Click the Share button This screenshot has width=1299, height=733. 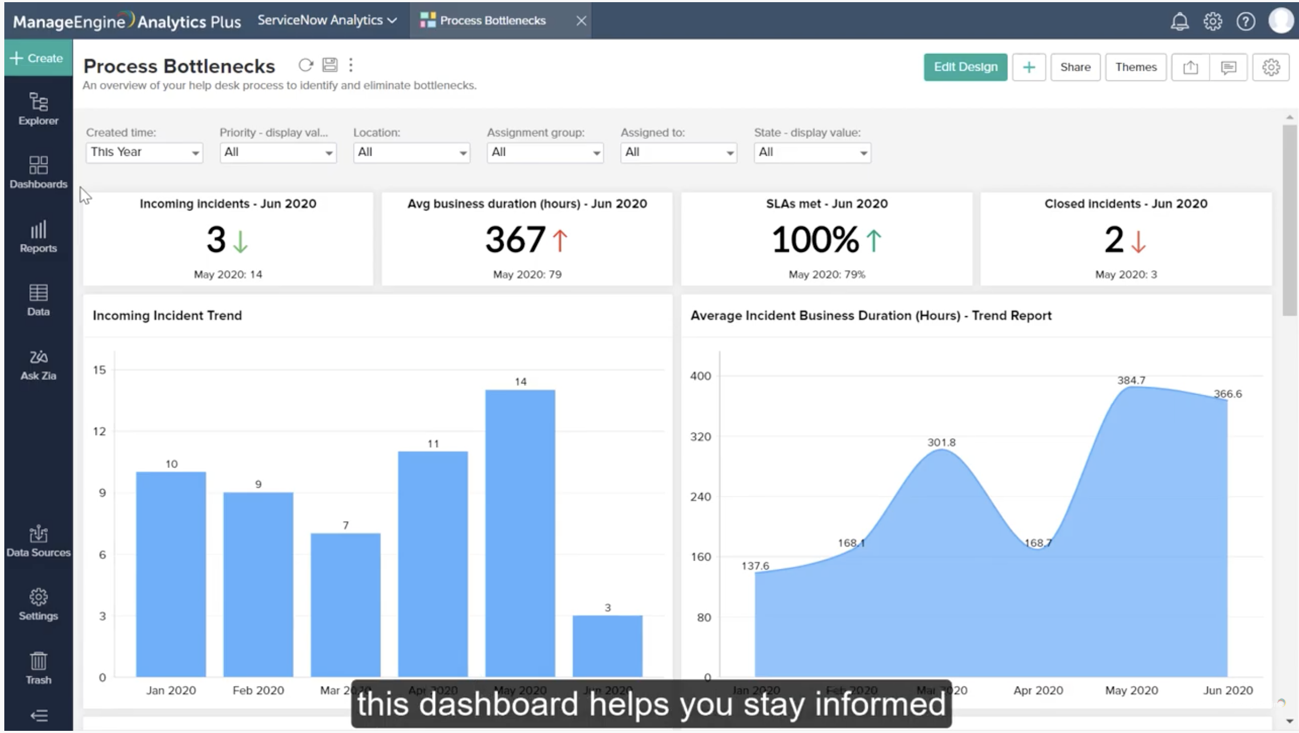pyautogui.click(x=1075, y=67)
